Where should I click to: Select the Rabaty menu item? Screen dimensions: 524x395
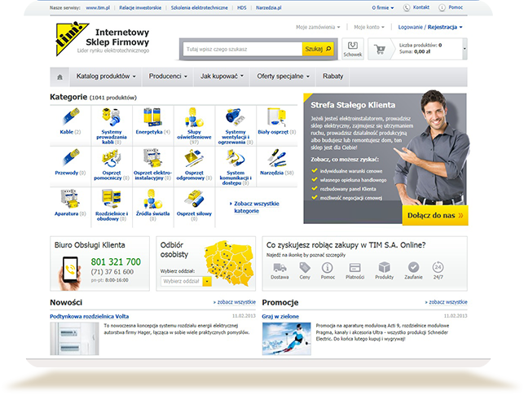pos(332,77)
